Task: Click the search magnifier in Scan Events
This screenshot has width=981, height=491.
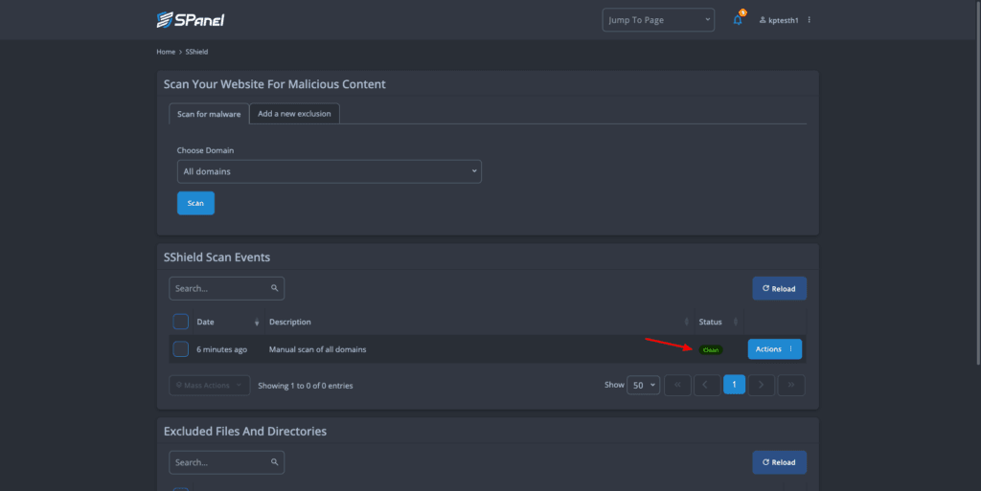Action: pyautogui.click(x=274, y=288)
